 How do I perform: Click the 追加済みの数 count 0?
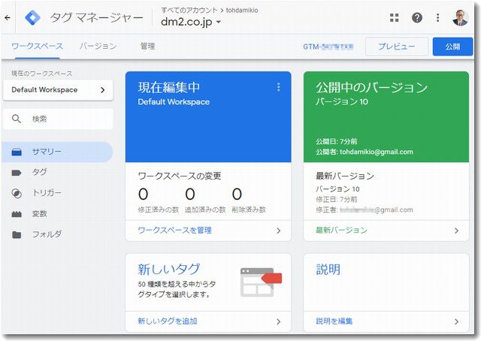pyautogui.click(x=190, y=194)
